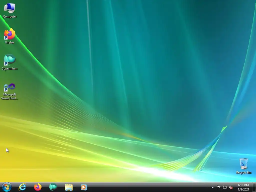Screen dimensions: 256x192
Task: Select the Computer desktop icon
Action: (x=10, y=10)
